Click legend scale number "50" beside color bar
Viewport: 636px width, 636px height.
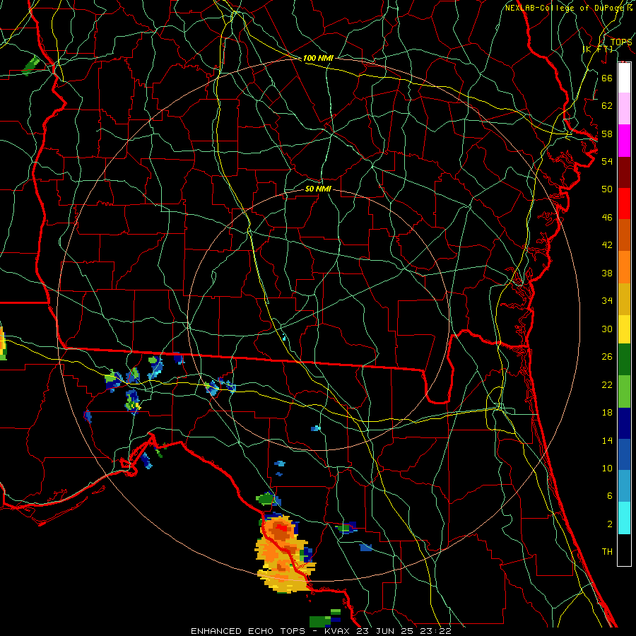pos(607,189)
